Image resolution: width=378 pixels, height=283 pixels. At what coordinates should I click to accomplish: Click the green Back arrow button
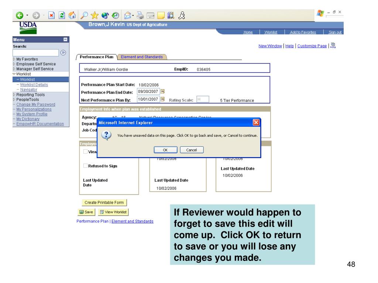tap(20, 15)
